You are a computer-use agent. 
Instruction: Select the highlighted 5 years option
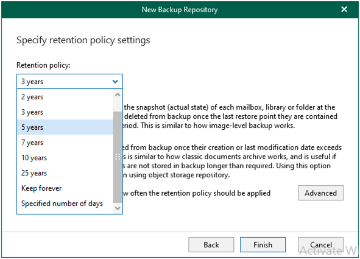click(x=65, y=127)
